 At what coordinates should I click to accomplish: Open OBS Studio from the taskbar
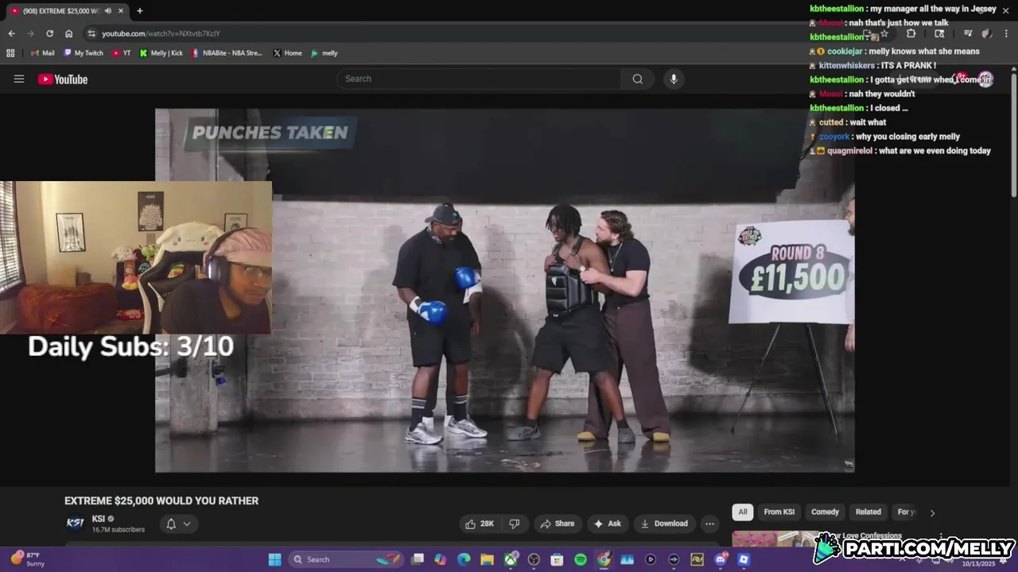[x=534, y=559]
